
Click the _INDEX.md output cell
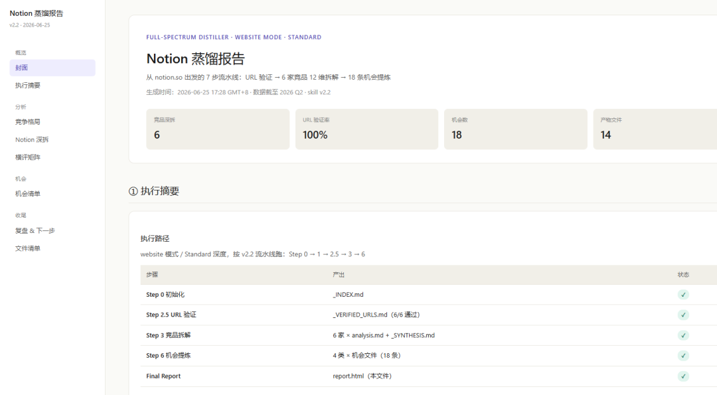(x=348, y=294)
